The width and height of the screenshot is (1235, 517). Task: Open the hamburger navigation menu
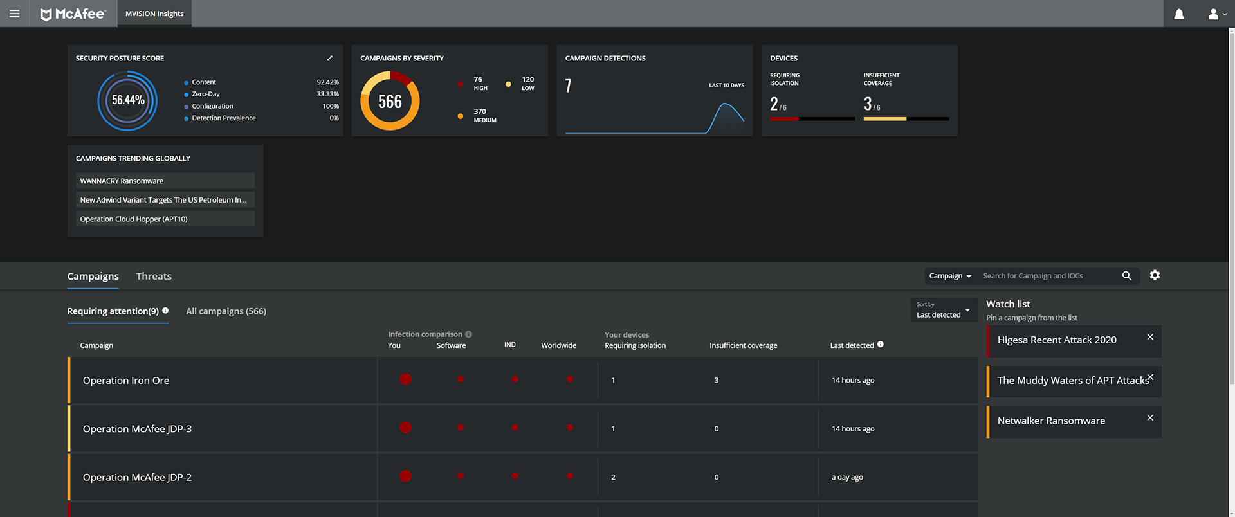click(x=14, y=14)
